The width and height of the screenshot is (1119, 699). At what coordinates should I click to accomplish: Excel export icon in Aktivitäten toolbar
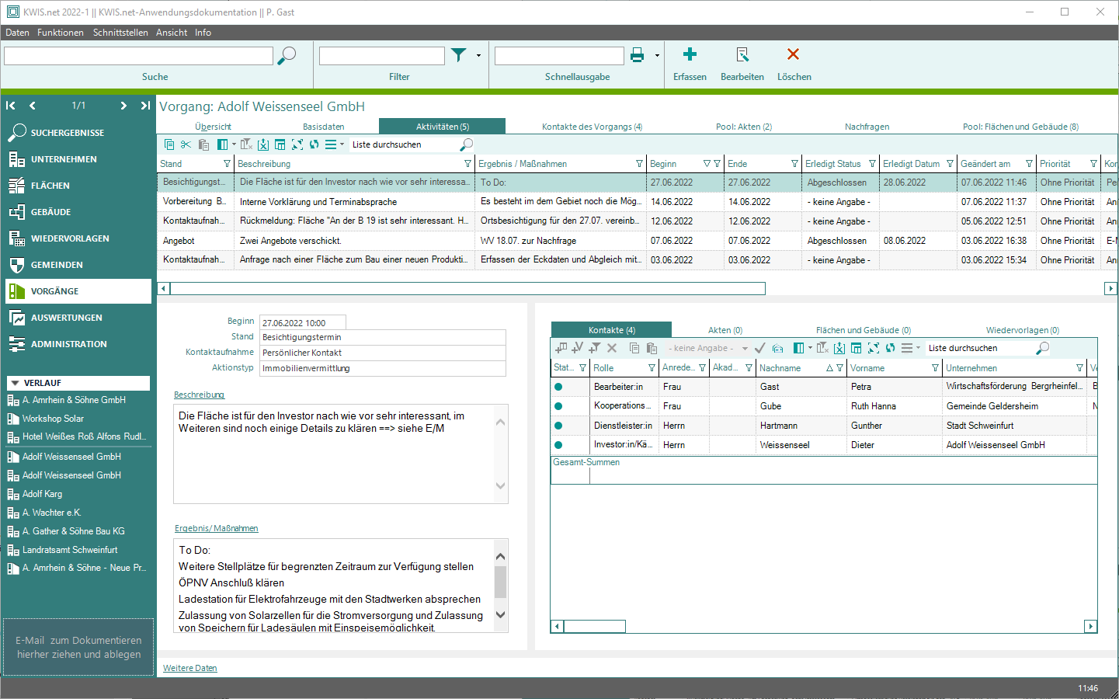pyautogui.click(x=263, y=144)
